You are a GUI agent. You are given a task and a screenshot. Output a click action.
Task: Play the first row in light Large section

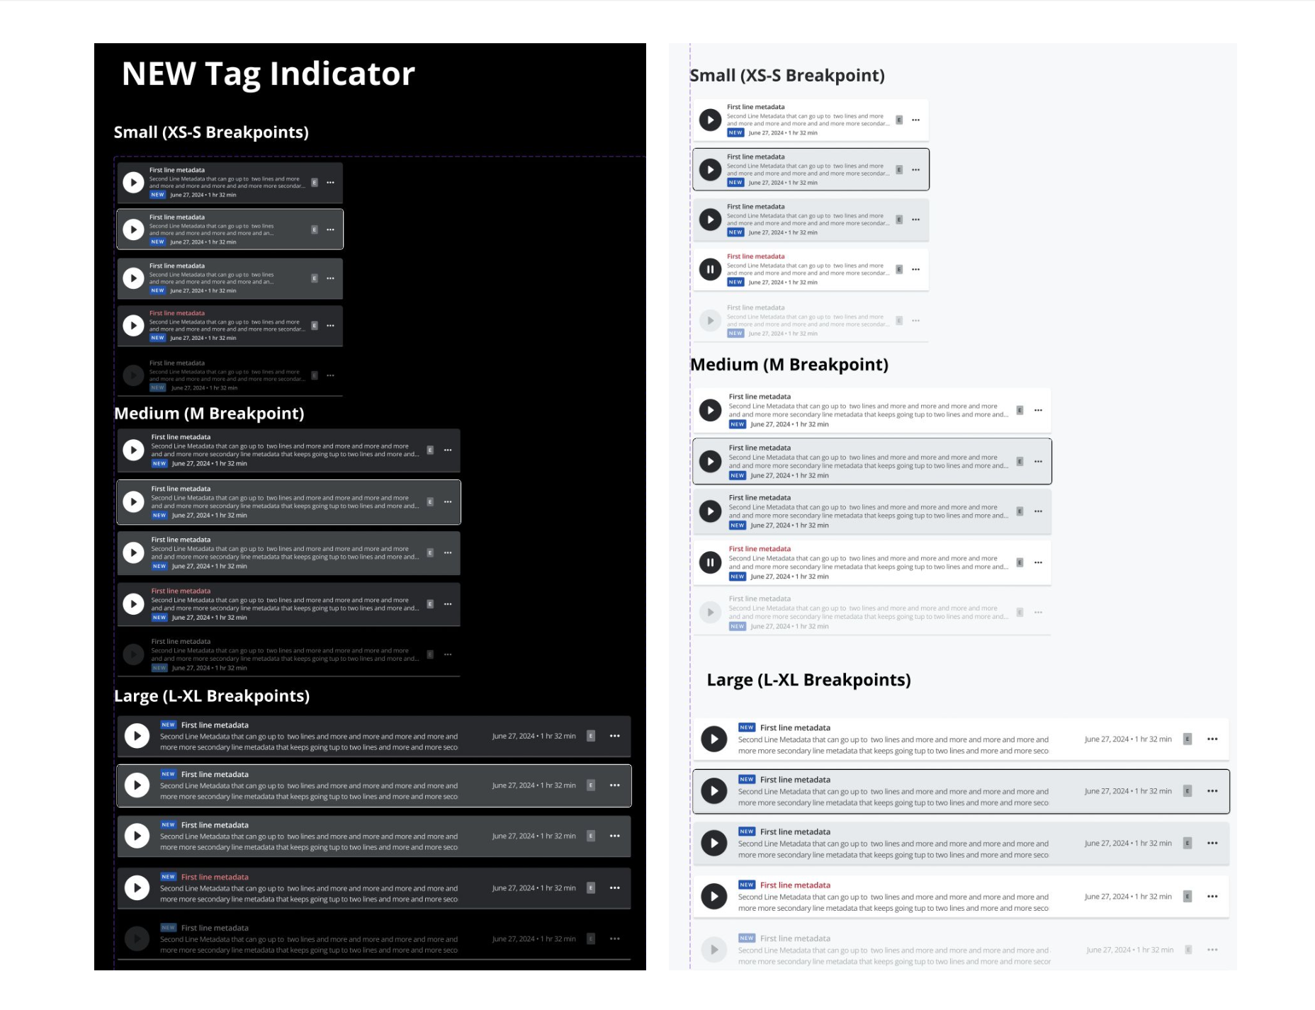pyautogui.click(x=714, y=739)
